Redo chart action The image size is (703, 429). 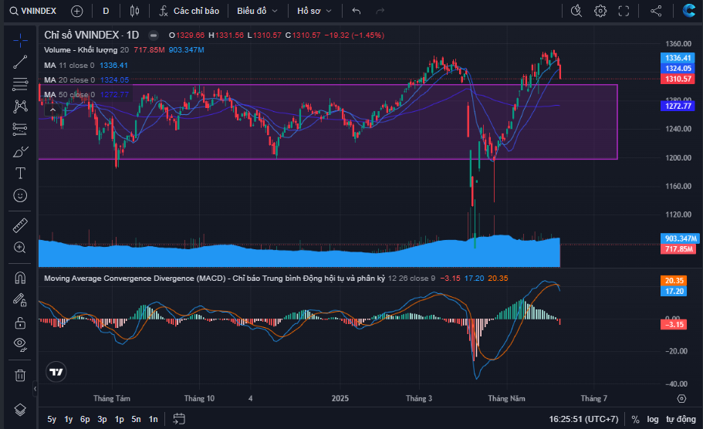(x=380, y=11)
